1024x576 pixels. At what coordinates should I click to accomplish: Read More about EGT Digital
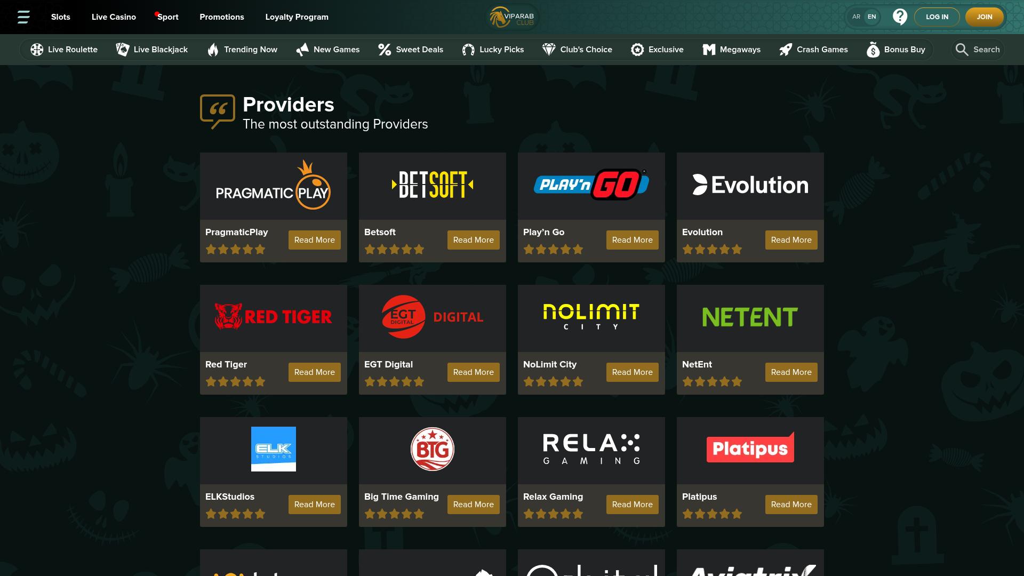coord(474,372)
